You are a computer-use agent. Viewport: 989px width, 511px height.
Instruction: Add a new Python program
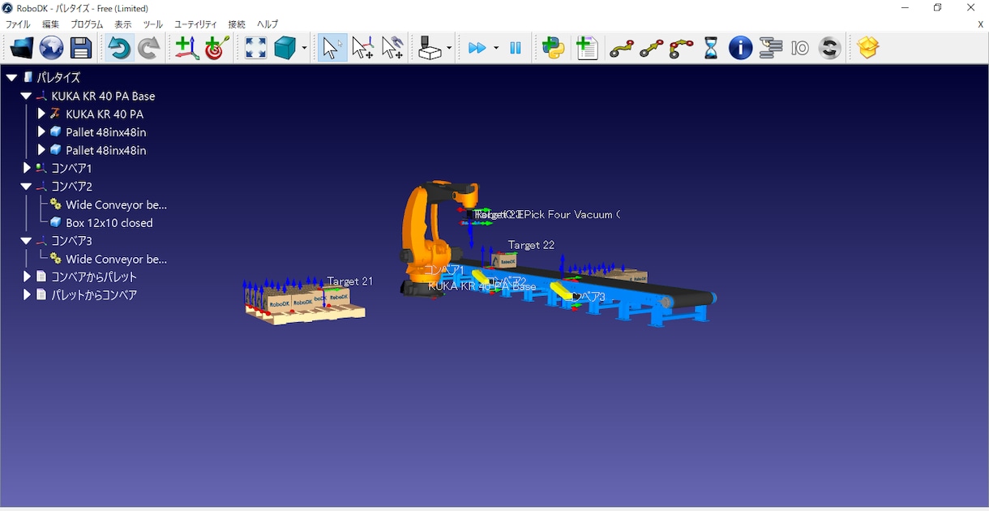[554, 48]
